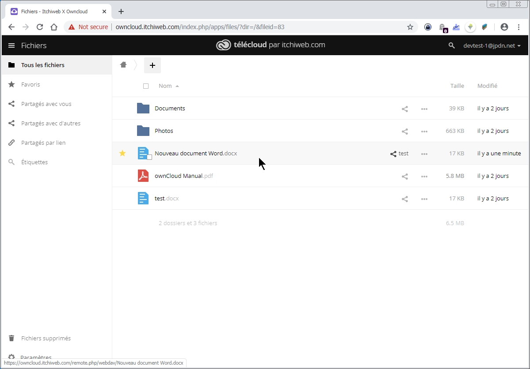
Task: Click Documents size 39 KB
Action: pos(456,109)
